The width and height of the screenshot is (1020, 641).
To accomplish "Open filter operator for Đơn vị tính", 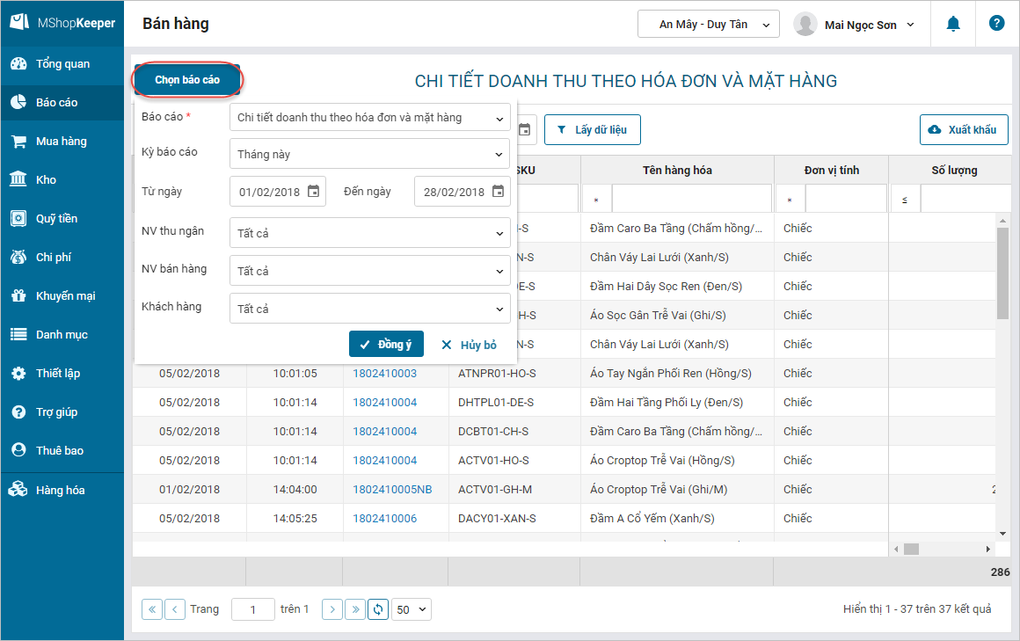I will coord(790,199).
